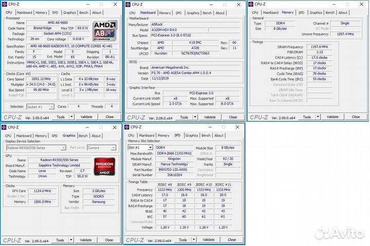Switch to Bench tab in the CPU tab window
Screen dimensions: 370x246
pyautogui.click(x=84, y=12)
